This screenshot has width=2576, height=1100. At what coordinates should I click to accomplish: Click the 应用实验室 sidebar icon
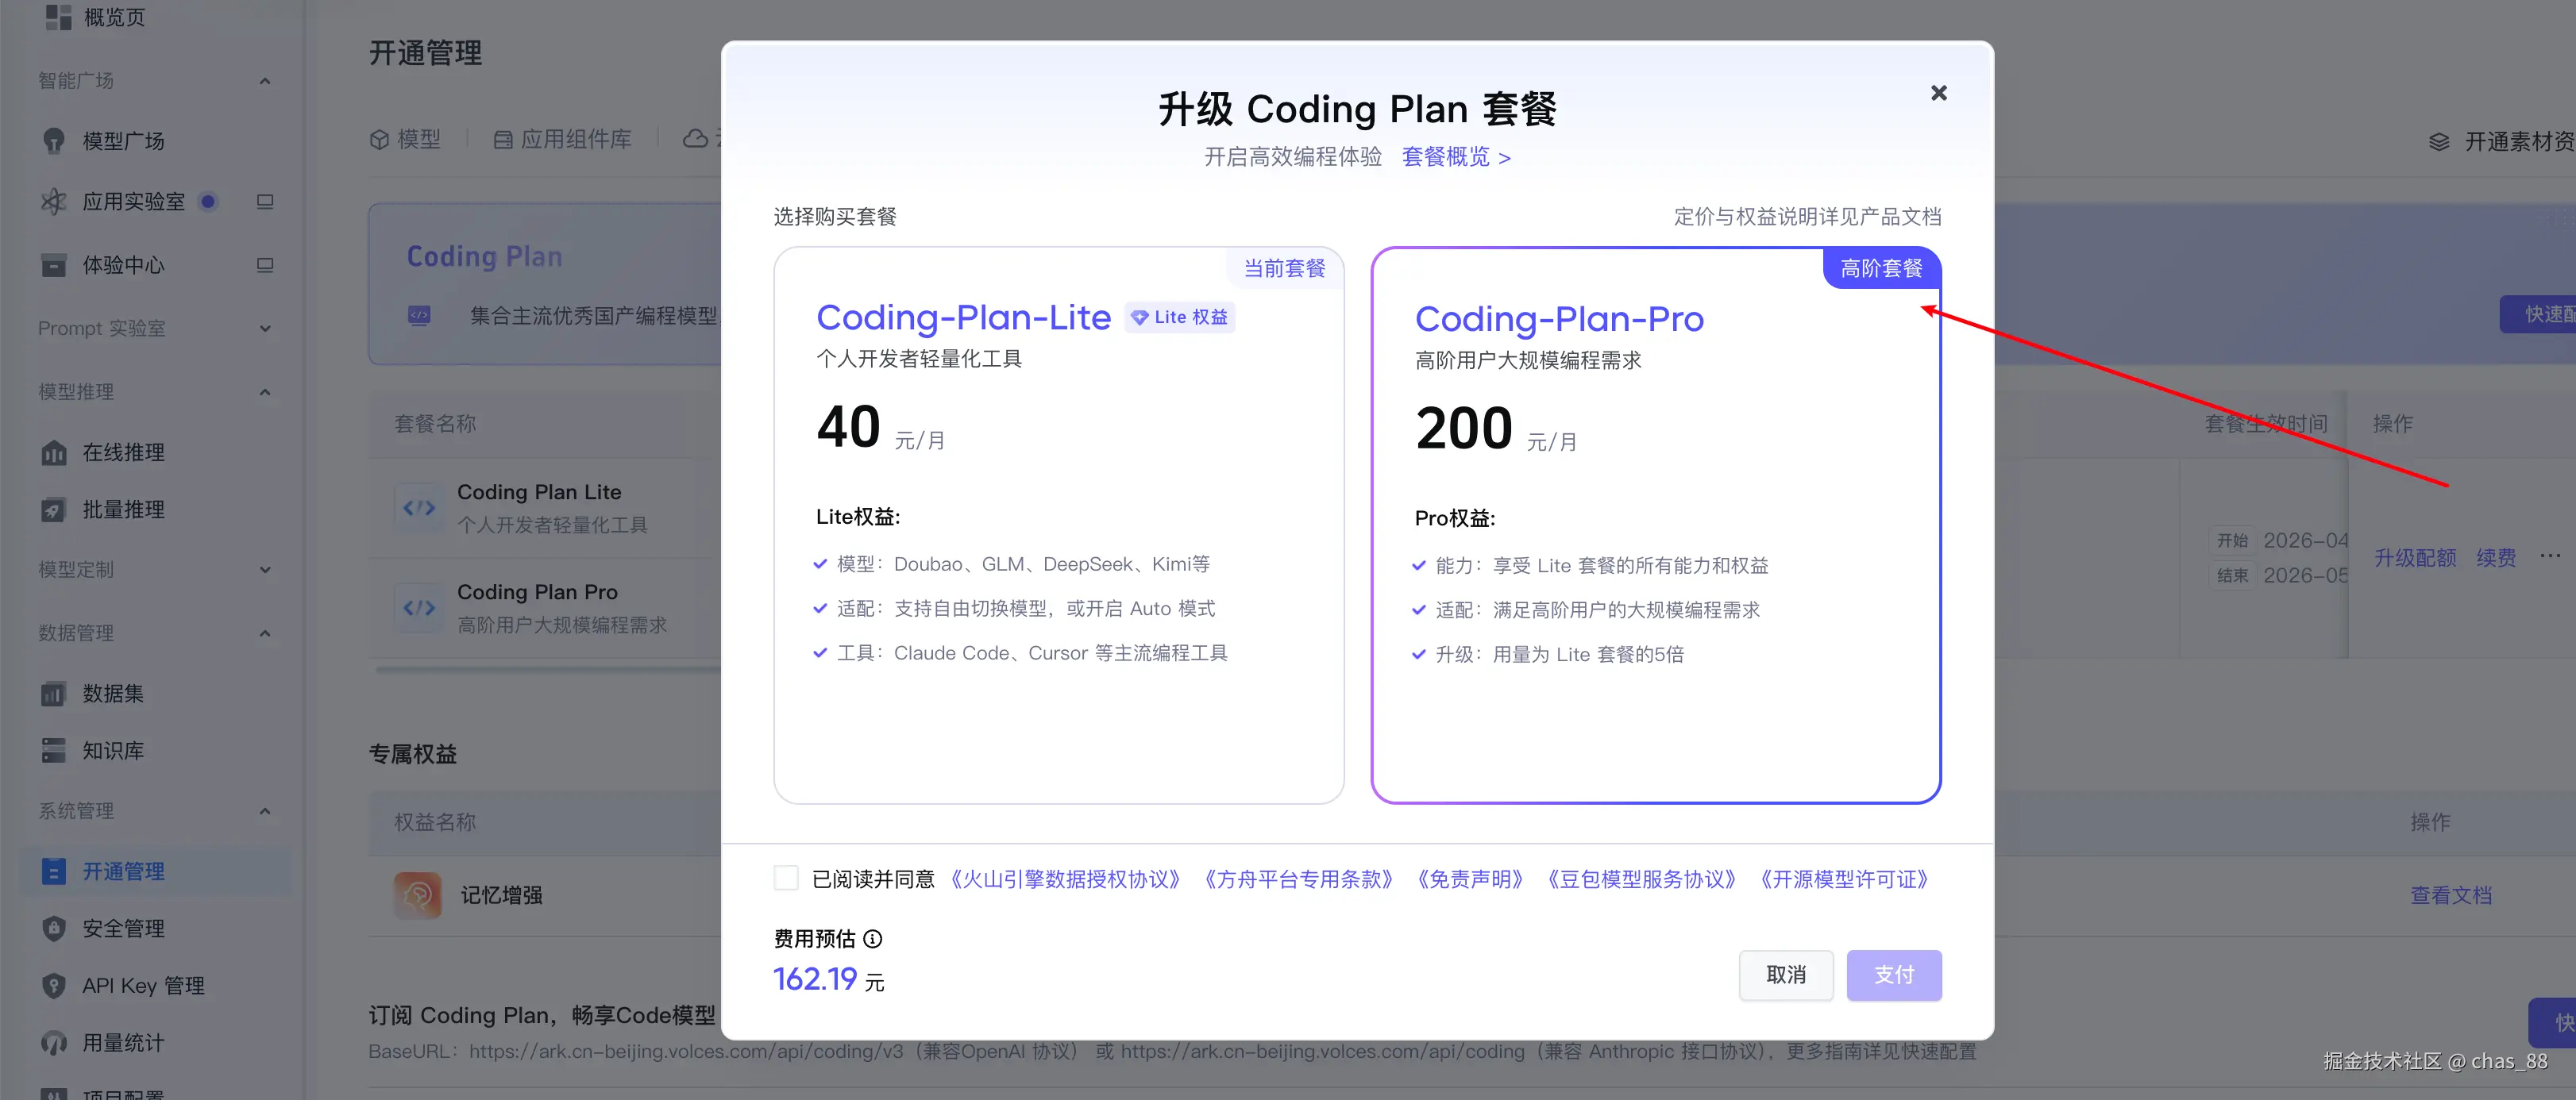tap(54, 202)
